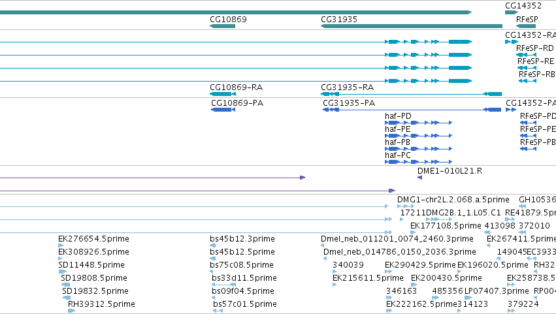The width and height of the screenshot is (556, 314).
Task: Select the SD19808.5prime EST label
Action: (x=94, y=278)
